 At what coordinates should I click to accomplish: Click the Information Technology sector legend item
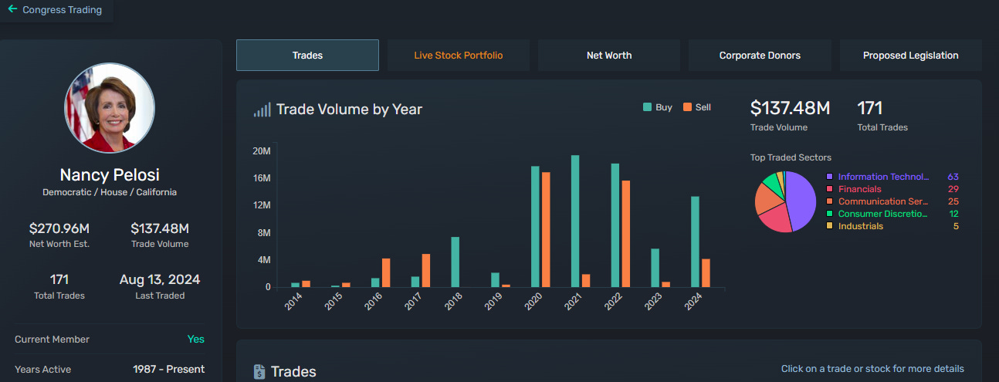coord(892,177)
